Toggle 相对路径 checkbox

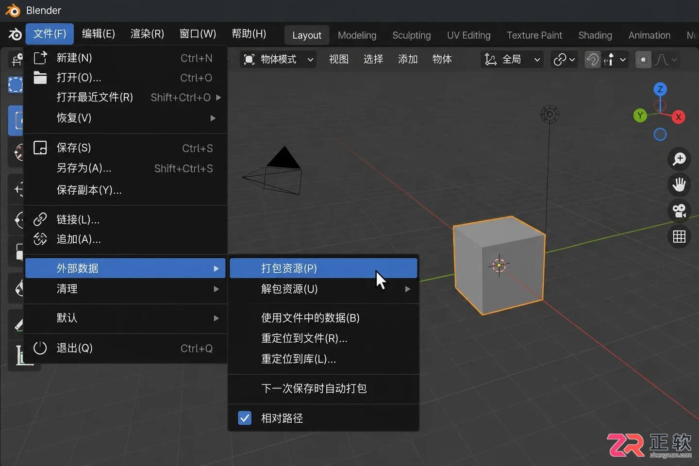[245, 418]
